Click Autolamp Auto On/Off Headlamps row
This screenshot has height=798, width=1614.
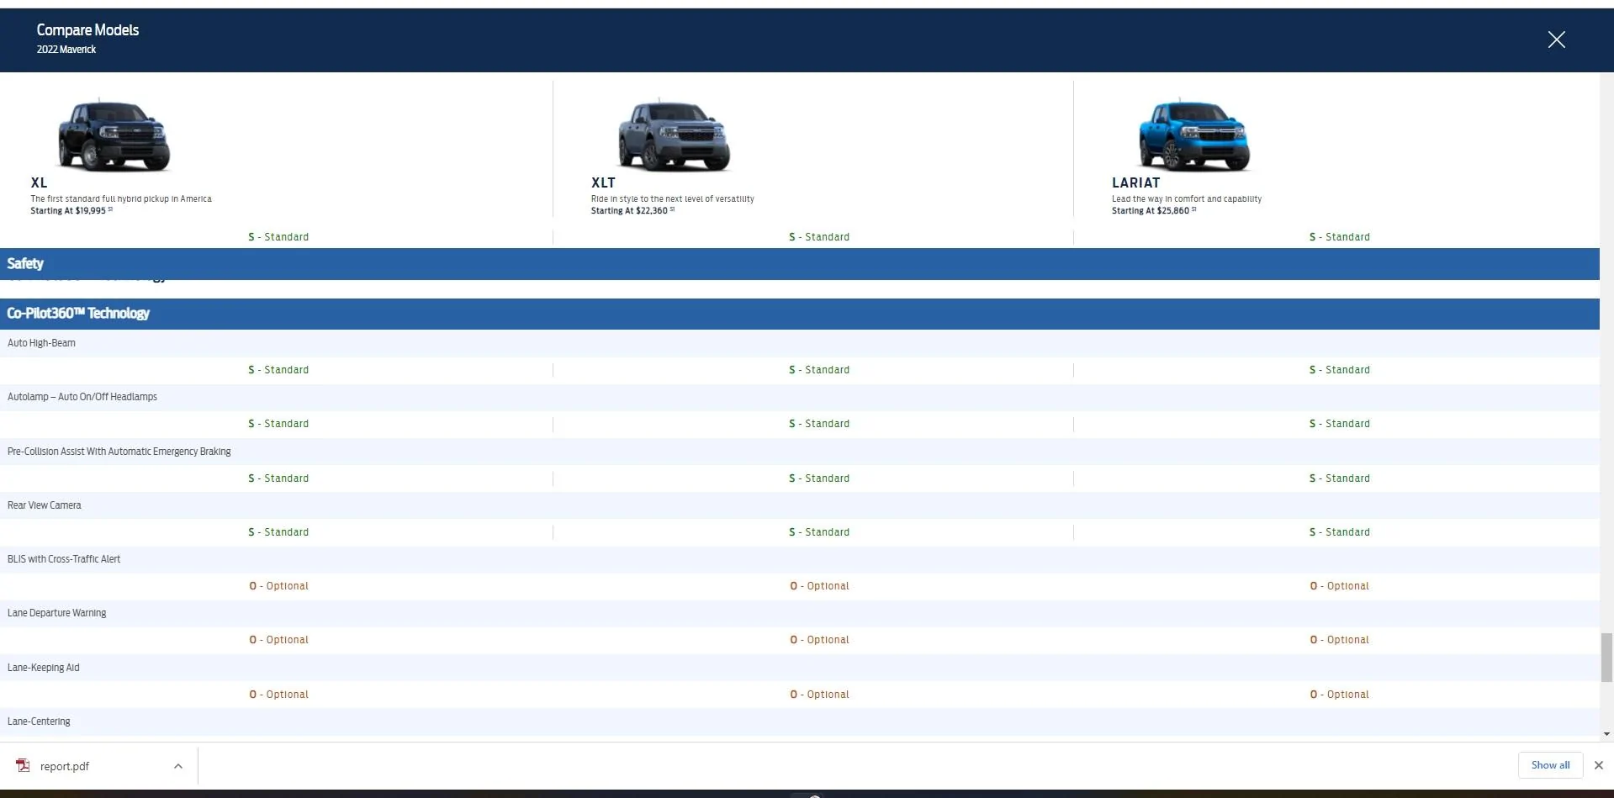pos(799,397)
